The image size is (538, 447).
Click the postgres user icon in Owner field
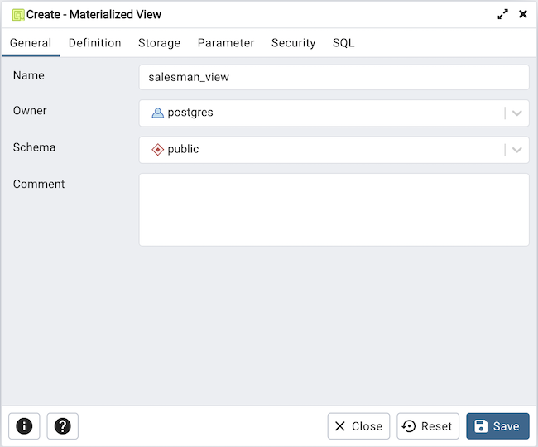[x=157, y=113]
